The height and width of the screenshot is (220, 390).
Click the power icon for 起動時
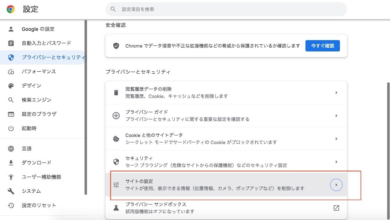click(x=11, y=128)
